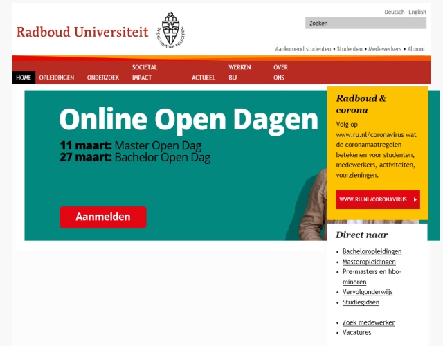This screenshot has height=346, width=443.
Task: Click the red Aanmelden button
Action: point(103,217)
